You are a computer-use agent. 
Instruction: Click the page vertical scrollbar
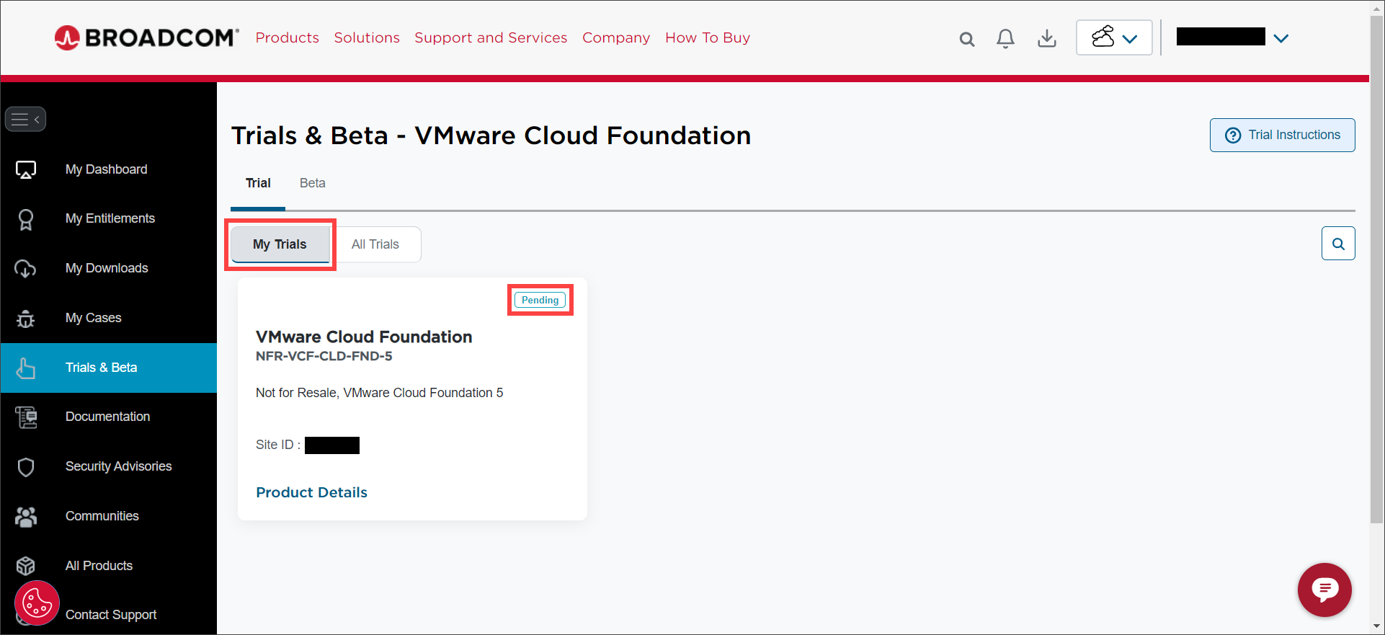click(1376, 270)
